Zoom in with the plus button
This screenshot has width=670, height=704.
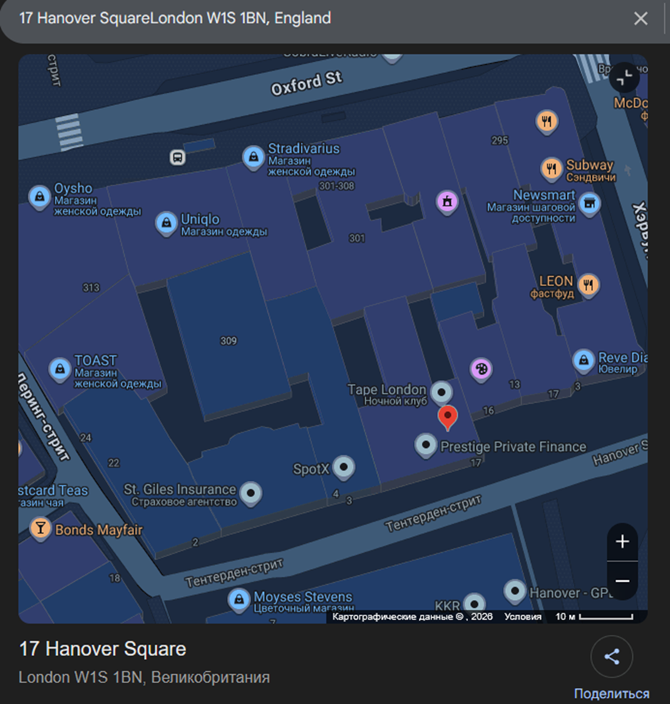coord(622,541)
